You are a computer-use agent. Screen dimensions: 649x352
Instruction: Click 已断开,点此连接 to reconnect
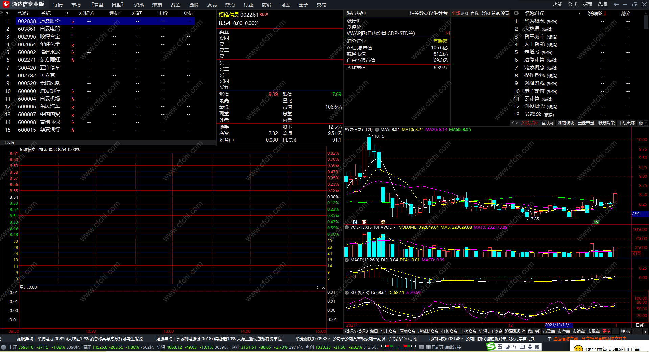(447, 347)
